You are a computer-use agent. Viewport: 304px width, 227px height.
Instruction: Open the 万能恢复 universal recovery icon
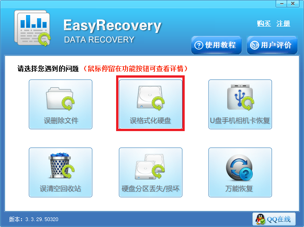[x=240, y=168]
